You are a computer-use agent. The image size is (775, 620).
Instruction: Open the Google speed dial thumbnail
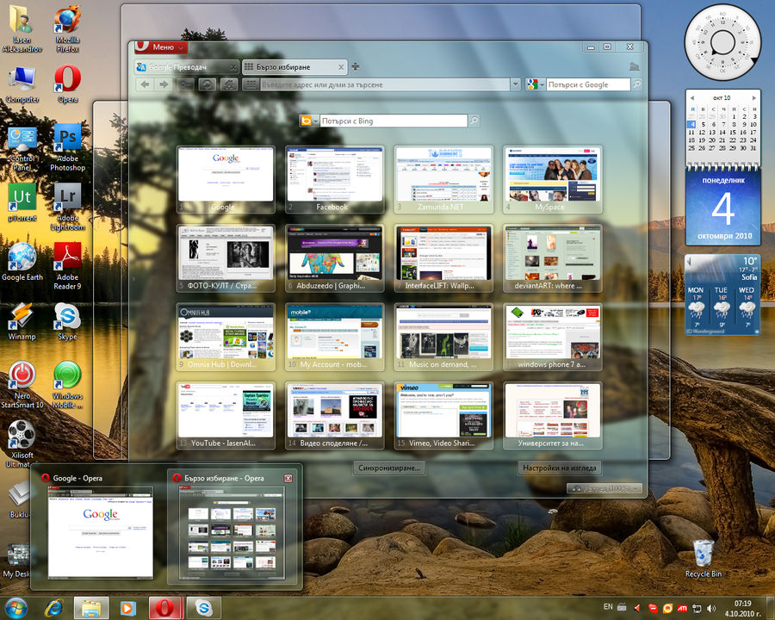click(x=226, y=179)
